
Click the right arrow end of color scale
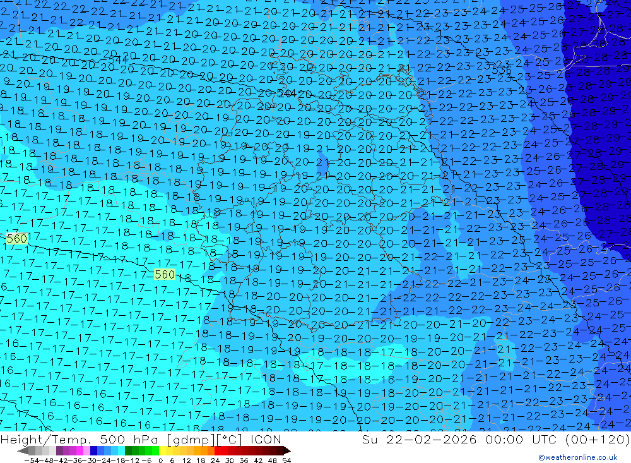tap(287, 450)
